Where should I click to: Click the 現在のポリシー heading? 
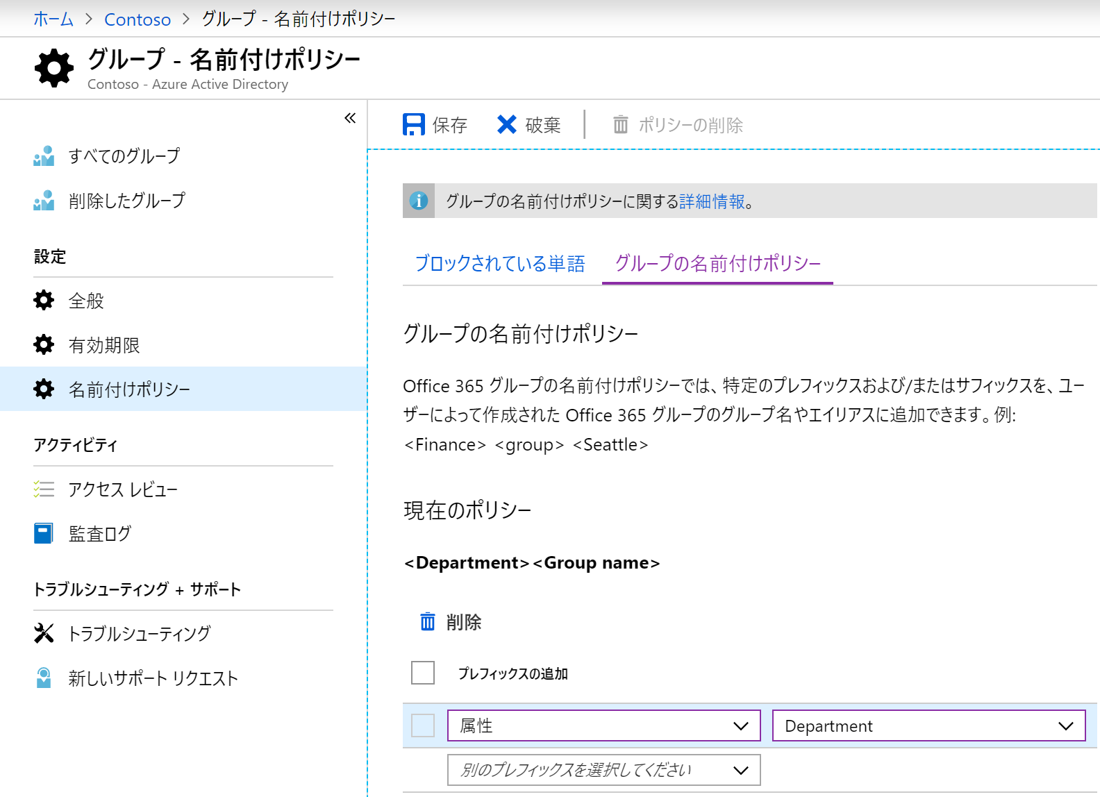coord(467,510)
